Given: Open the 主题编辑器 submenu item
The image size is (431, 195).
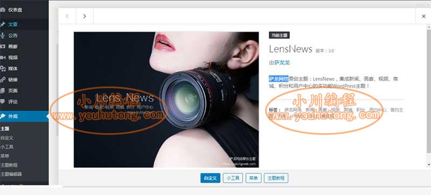Looking at the screenshot, I should (x=11, y=174).
